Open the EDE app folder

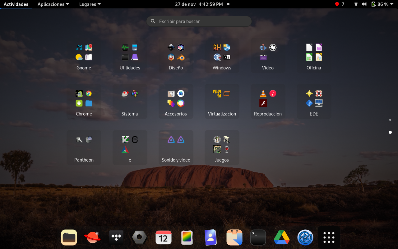click(x=314, y=101)
